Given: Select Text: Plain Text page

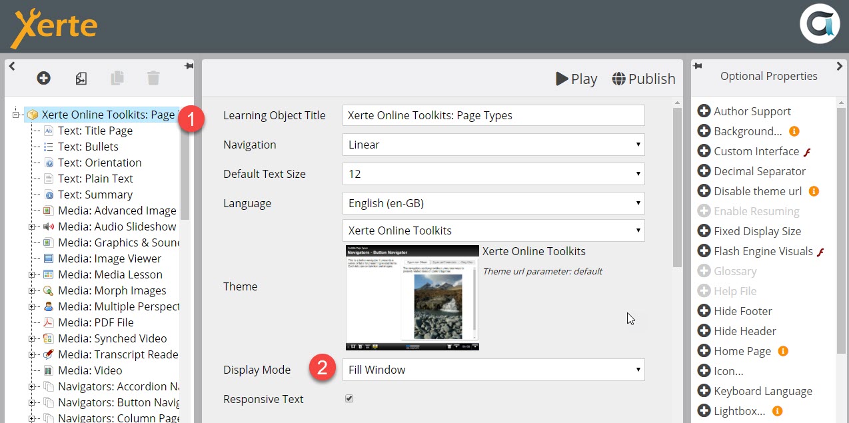Looking at the screenshot, I should 95,179.
